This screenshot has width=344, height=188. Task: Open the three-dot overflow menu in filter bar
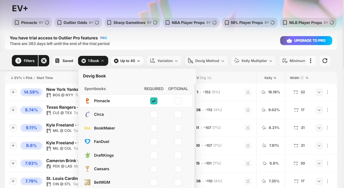pyautogui.click(x=311, y=61)
